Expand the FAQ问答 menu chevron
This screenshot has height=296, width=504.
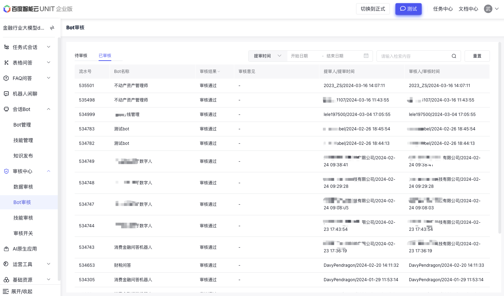point(49,78)
